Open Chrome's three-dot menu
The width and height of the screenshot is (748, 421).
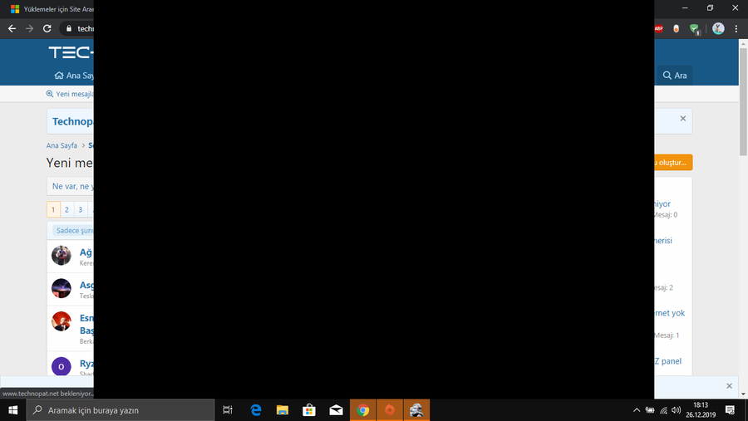click(x=736, y=28)
